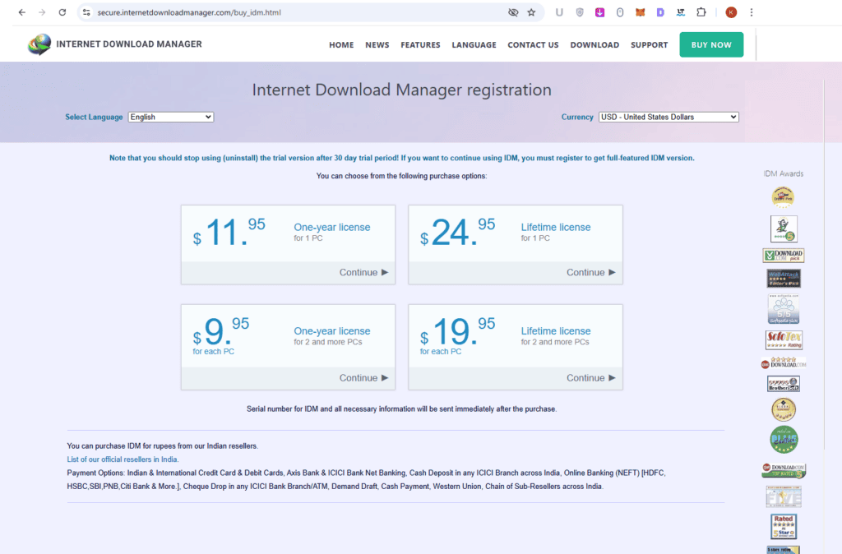Open the Chrome profile avatar K
This screenshot has width=842, height=554.
[731, 12]
